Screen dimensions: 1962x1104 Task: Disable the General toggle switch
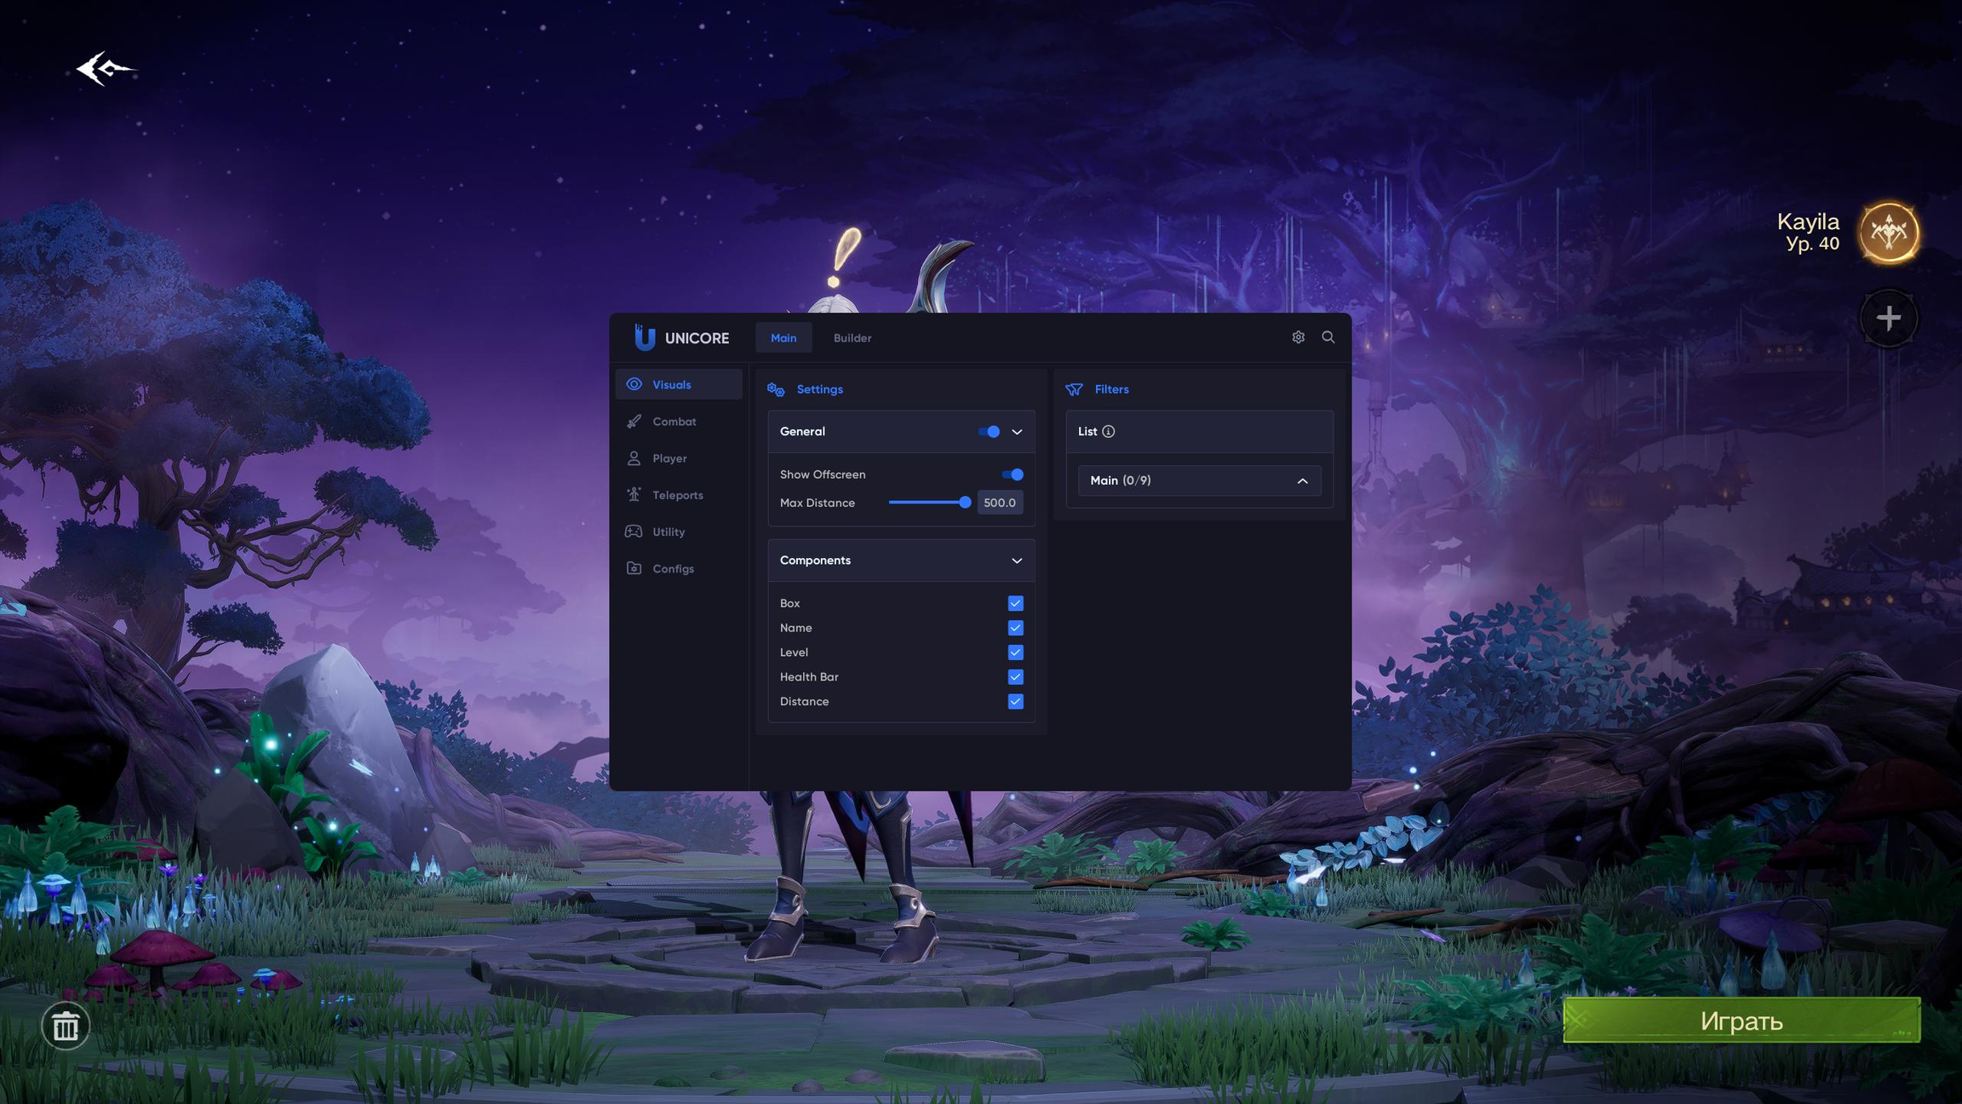pos(989,432)
